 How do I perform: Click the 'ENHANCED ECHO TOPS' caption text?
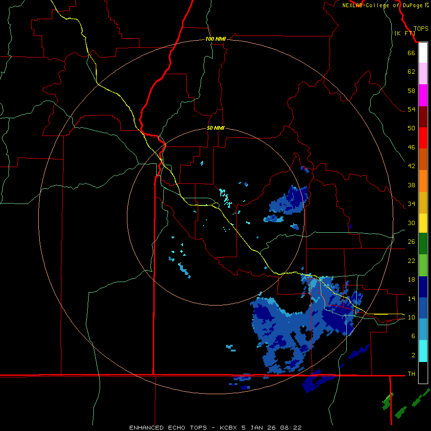tap(168, 428)
